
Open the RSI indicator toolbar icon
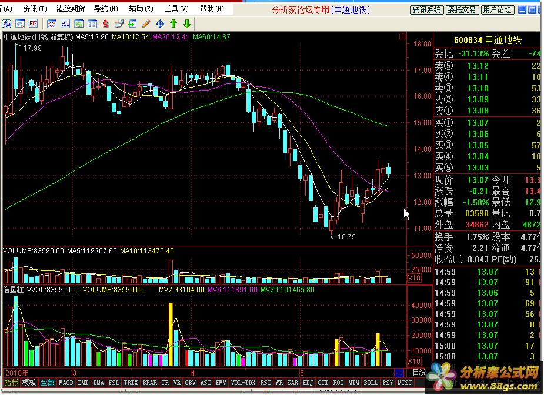65,24
